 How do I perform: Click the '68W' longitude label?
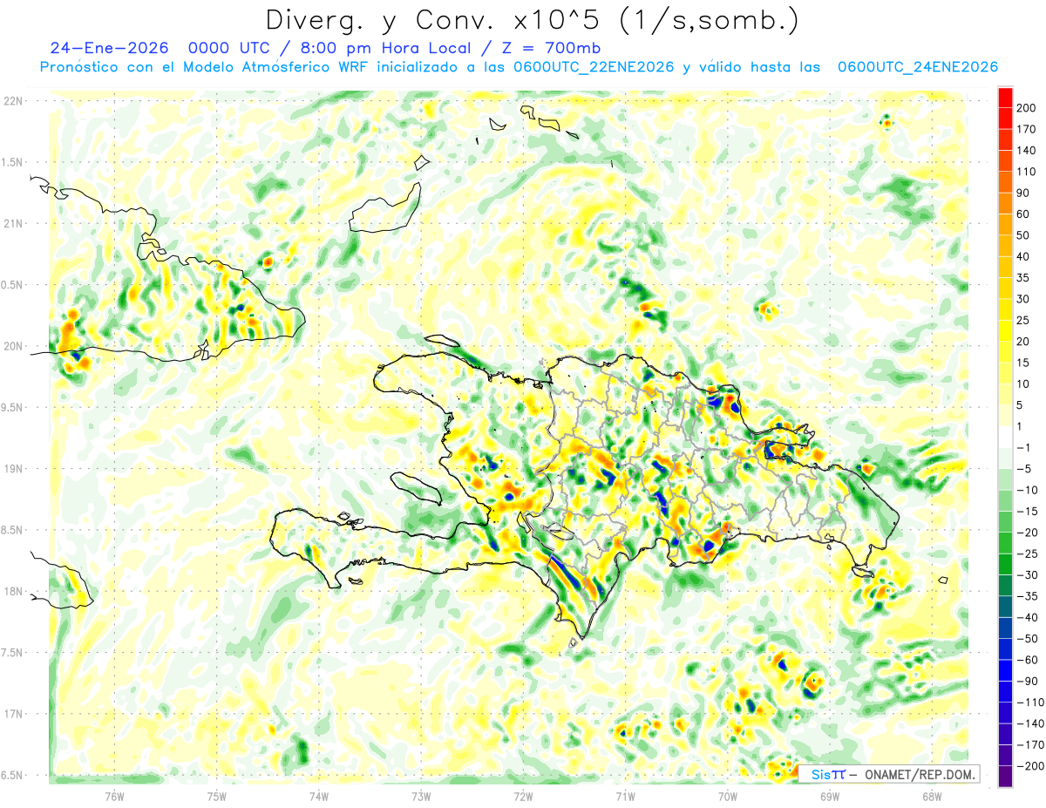pyautogui.click(x=931, y=795)
